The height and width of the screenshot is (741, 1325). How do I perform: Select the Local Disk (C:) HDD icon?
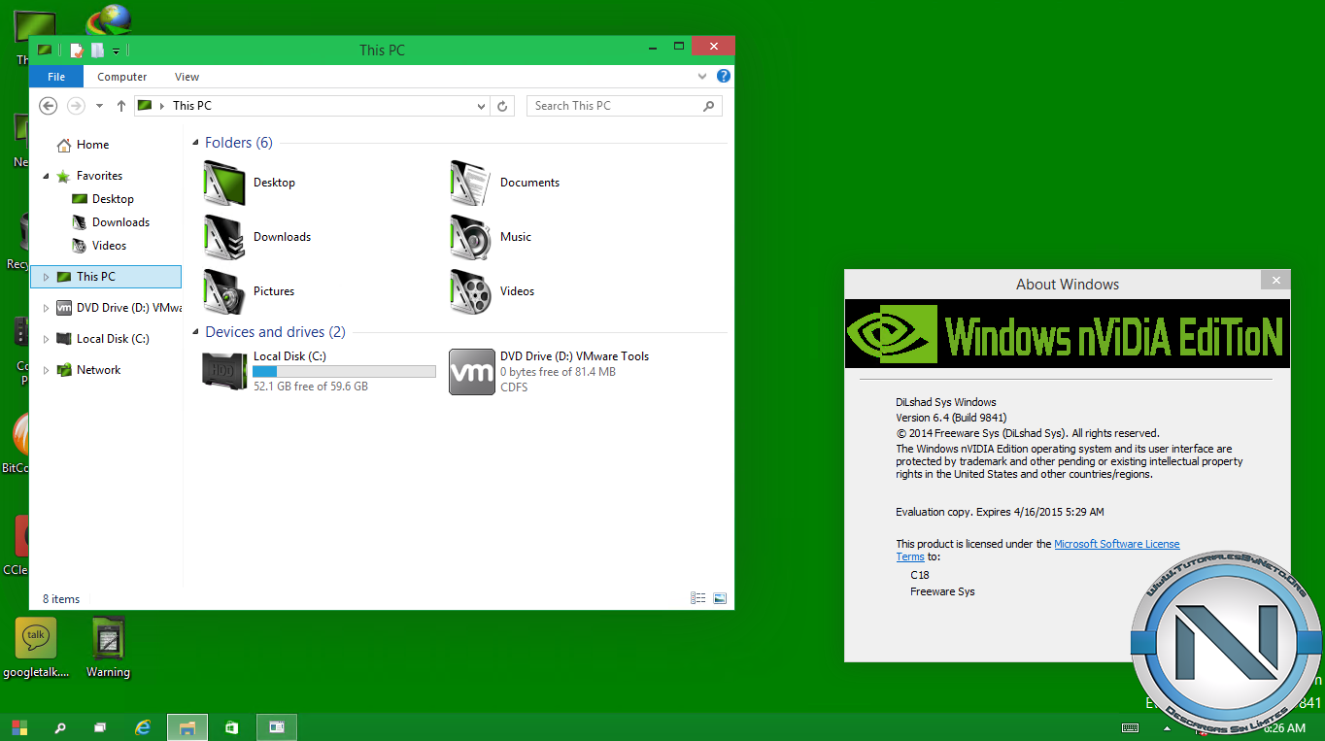click(224, 371)
